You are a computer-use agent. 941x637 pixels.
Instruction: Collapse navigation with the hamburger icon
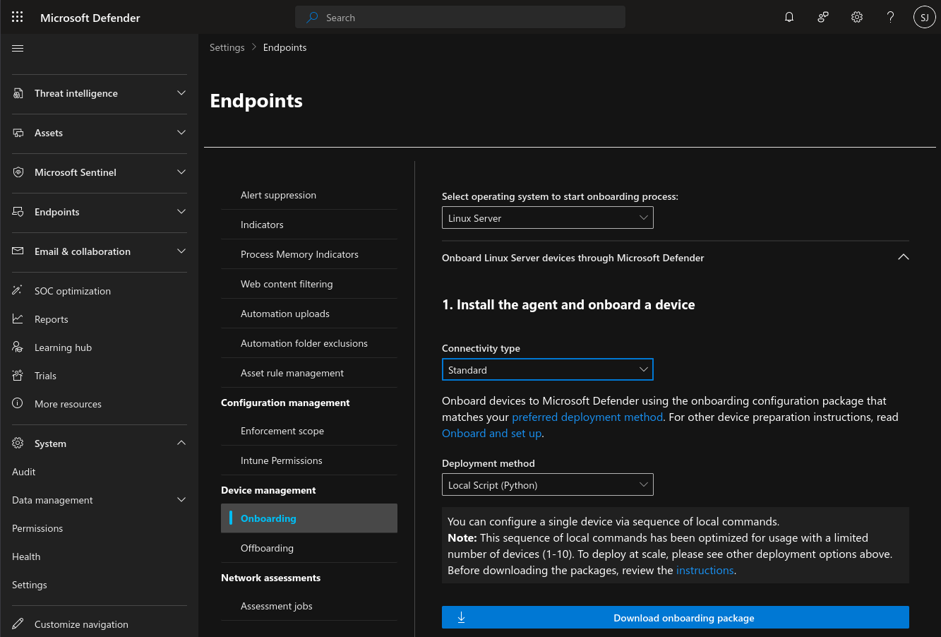(x=18, y=48)
